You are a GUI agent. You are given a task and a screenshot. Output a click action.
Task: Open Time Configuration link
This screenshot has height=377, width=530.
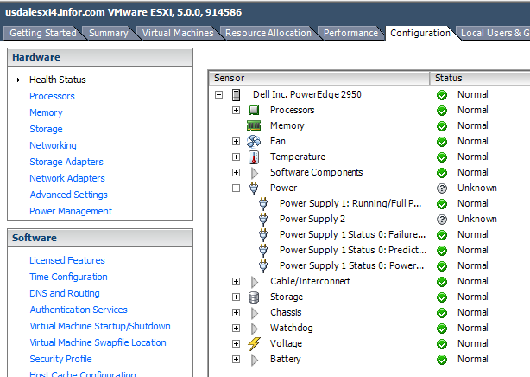coord(68,277)
